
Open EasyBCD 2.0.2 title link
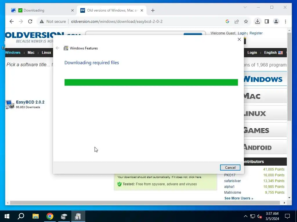pos(30,102)
